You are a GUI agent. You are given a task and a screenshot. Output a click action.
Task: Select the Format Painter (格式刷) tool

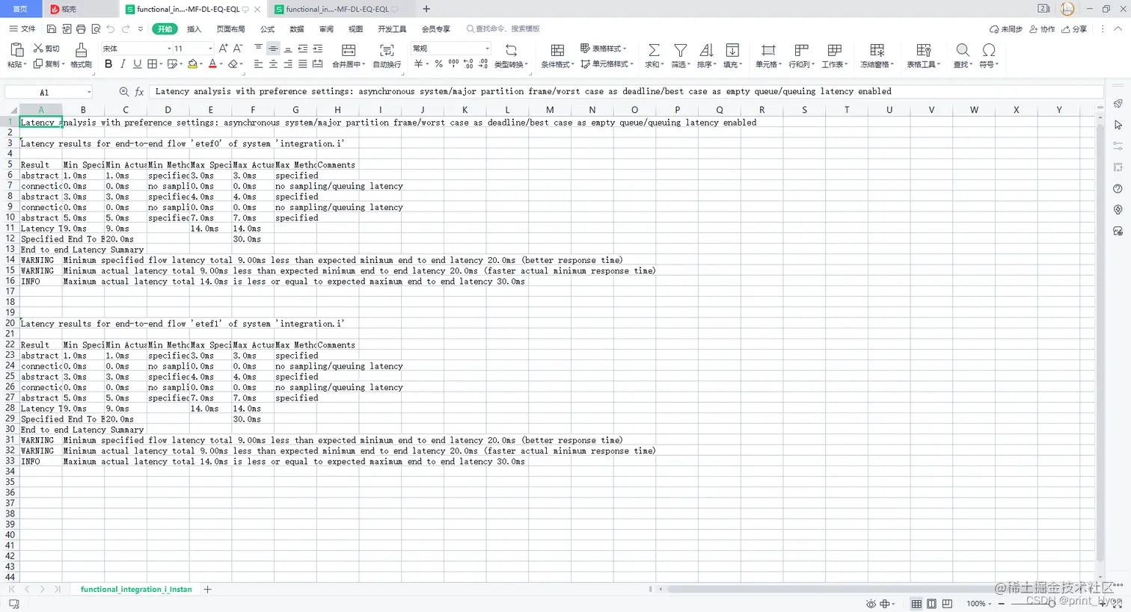pos(81,55)
